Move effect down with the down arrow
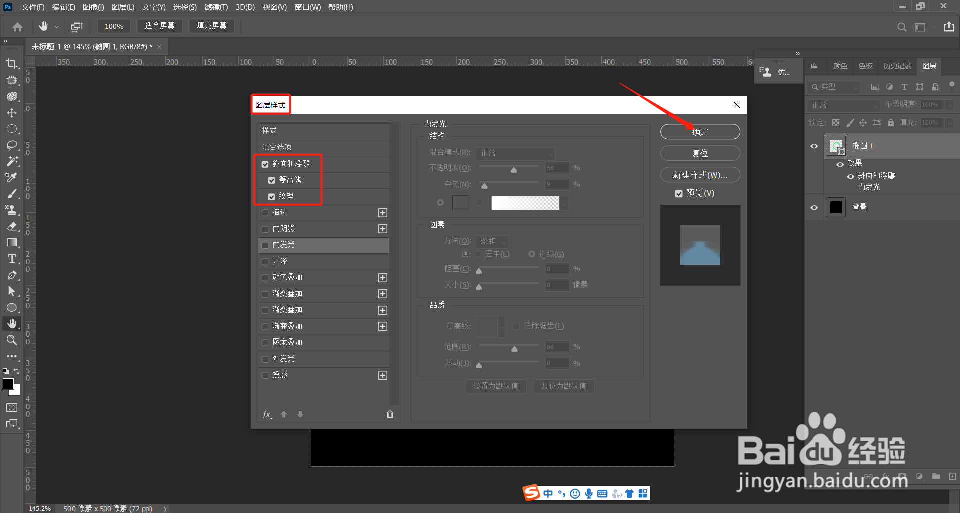Screen dimensions: 960x513 (x=300, y=414)
